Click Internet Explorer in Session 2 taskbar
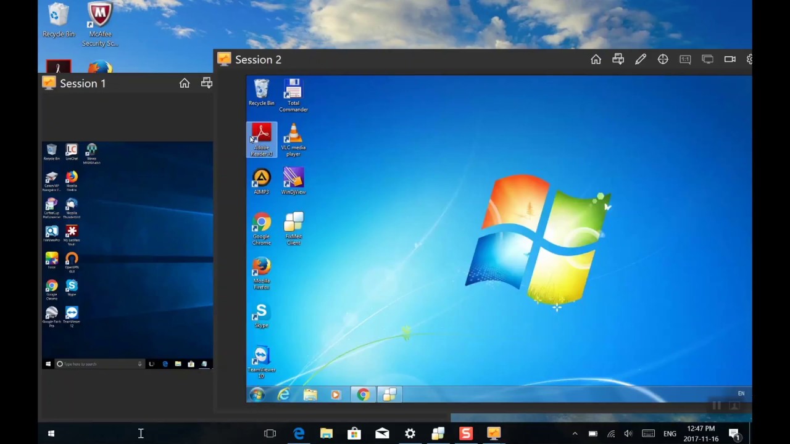790x444 pixels. [283, 395]
